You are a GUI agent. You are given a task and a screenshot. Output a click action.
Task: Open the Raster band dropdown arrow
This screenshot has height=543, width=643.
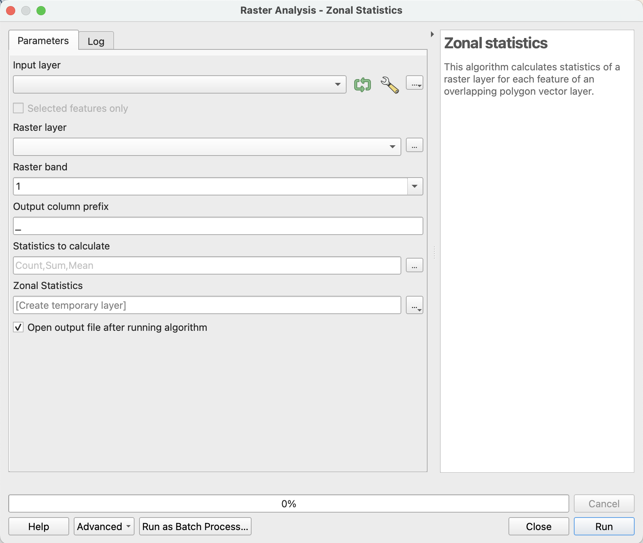pyautogui.click(x=415, y=186)
